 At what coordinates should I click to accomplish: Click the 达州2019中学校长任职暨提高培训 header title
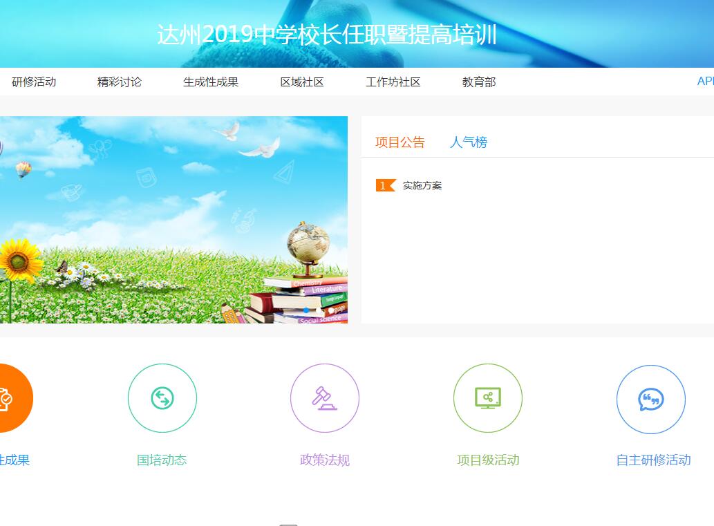click(x=327, y=35)
